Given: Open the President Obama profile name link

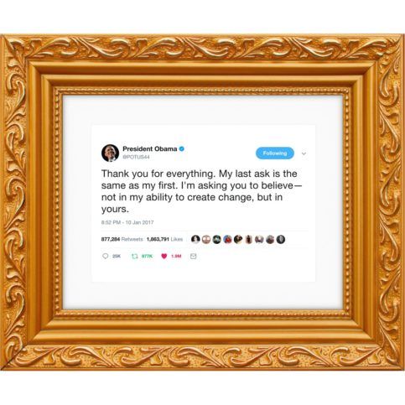Looking at the screenshot, I should click(x=150, y=148).
